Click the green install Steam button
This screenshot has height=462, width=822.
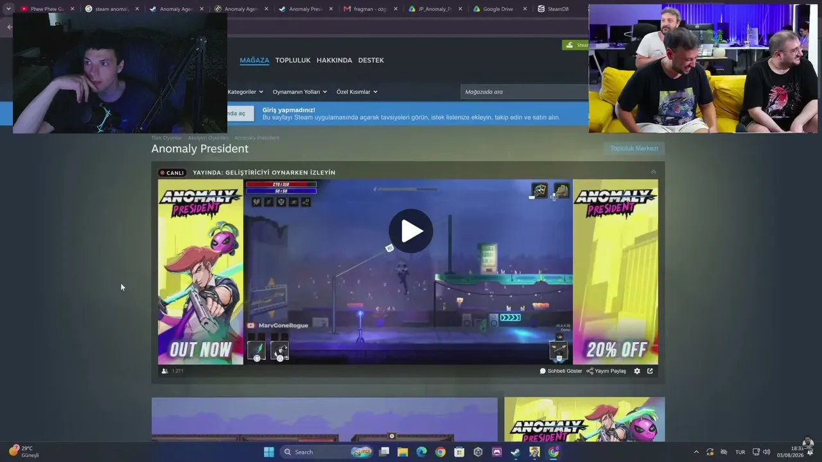click(576, 45)
